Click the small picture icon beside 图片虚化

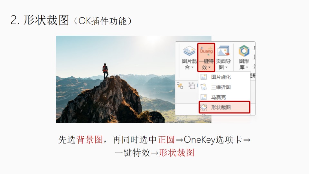tap(203, 77)
